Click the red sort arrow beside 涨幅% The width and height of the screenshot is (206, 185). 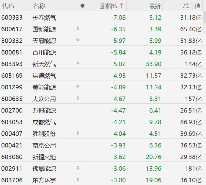pyautogui.click(x=121, y=6)
